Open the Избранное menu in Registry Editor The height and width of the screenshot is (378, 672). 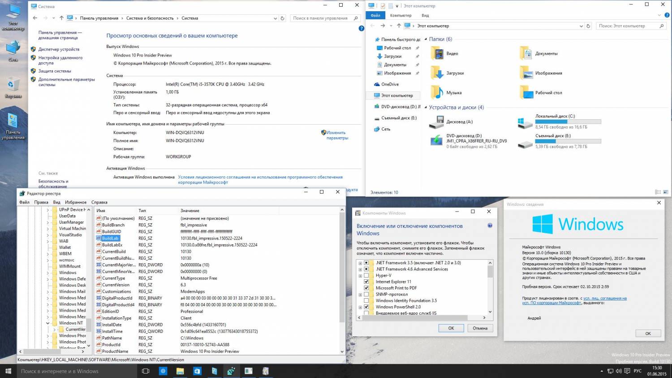tap(76, 202)
